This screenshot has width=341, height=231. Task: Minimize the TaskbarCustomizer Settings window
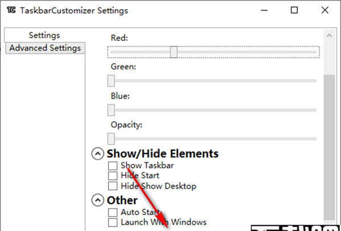(x=264, y=10)
